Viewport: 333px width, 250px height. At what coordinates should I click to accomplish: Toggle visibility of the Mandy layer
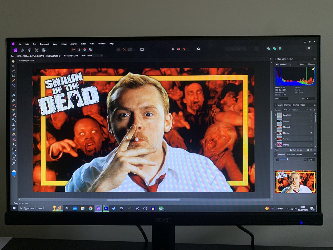click(x=311, y=145)
